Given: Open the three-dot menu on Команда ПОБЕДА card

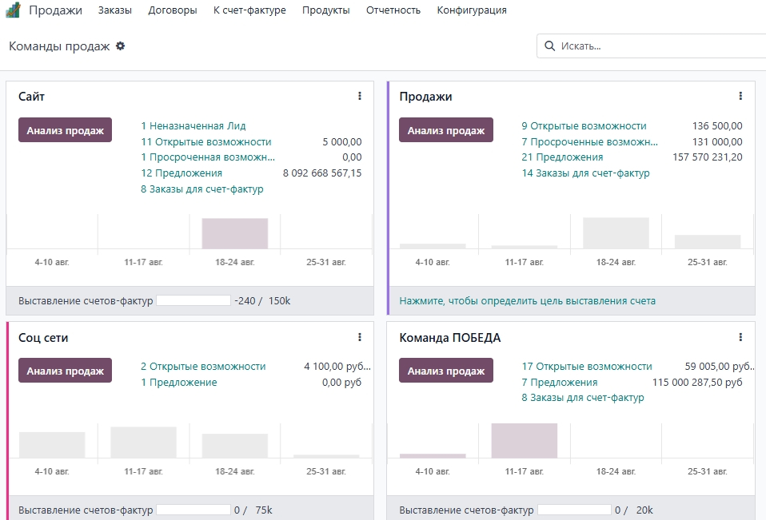Looking at the screenshot, I should coord(740,338).
